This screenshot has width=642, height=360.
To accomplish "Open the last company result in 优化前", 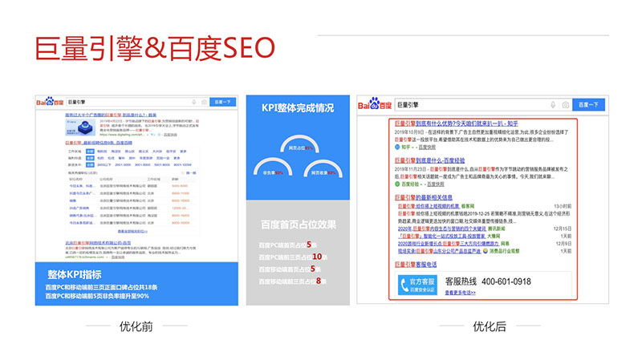I will tap(98, 243).
